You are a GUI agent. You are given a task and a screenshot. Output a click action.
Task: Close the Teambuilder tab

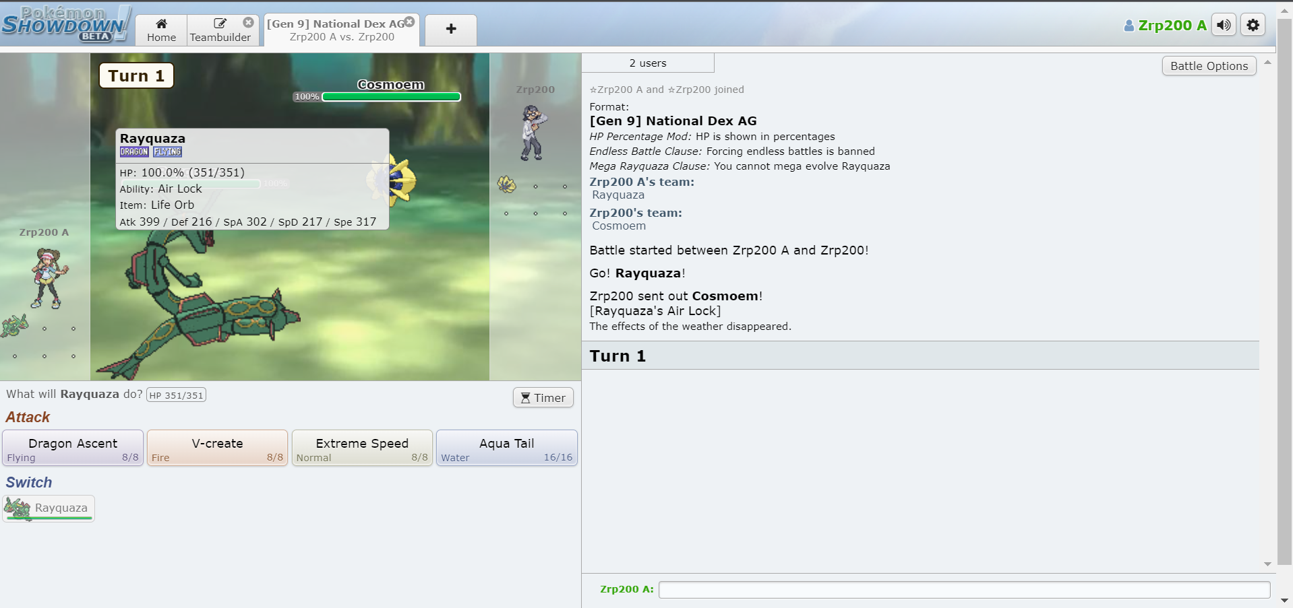pyautogui.click(x=248, y=22)
